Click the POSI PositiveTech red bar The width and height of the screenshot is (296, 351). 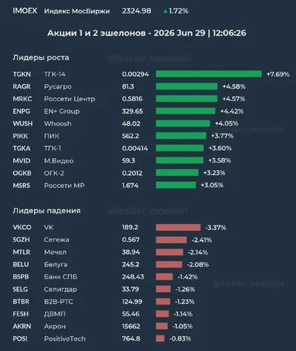pyautogui.click(x=160, y=338)
